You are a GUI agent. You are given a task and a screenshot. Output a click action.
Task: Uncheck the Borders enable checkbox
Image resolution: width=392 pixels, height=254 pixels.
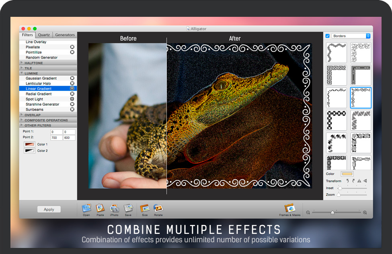(x=327, y=36)
